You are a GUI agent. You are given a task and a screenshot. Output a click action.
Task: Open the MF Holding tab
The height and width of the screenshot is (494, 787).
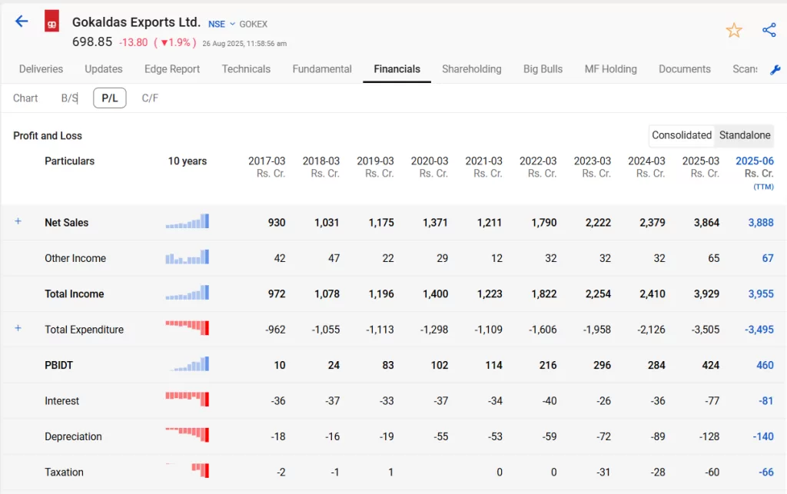point(610,69)
